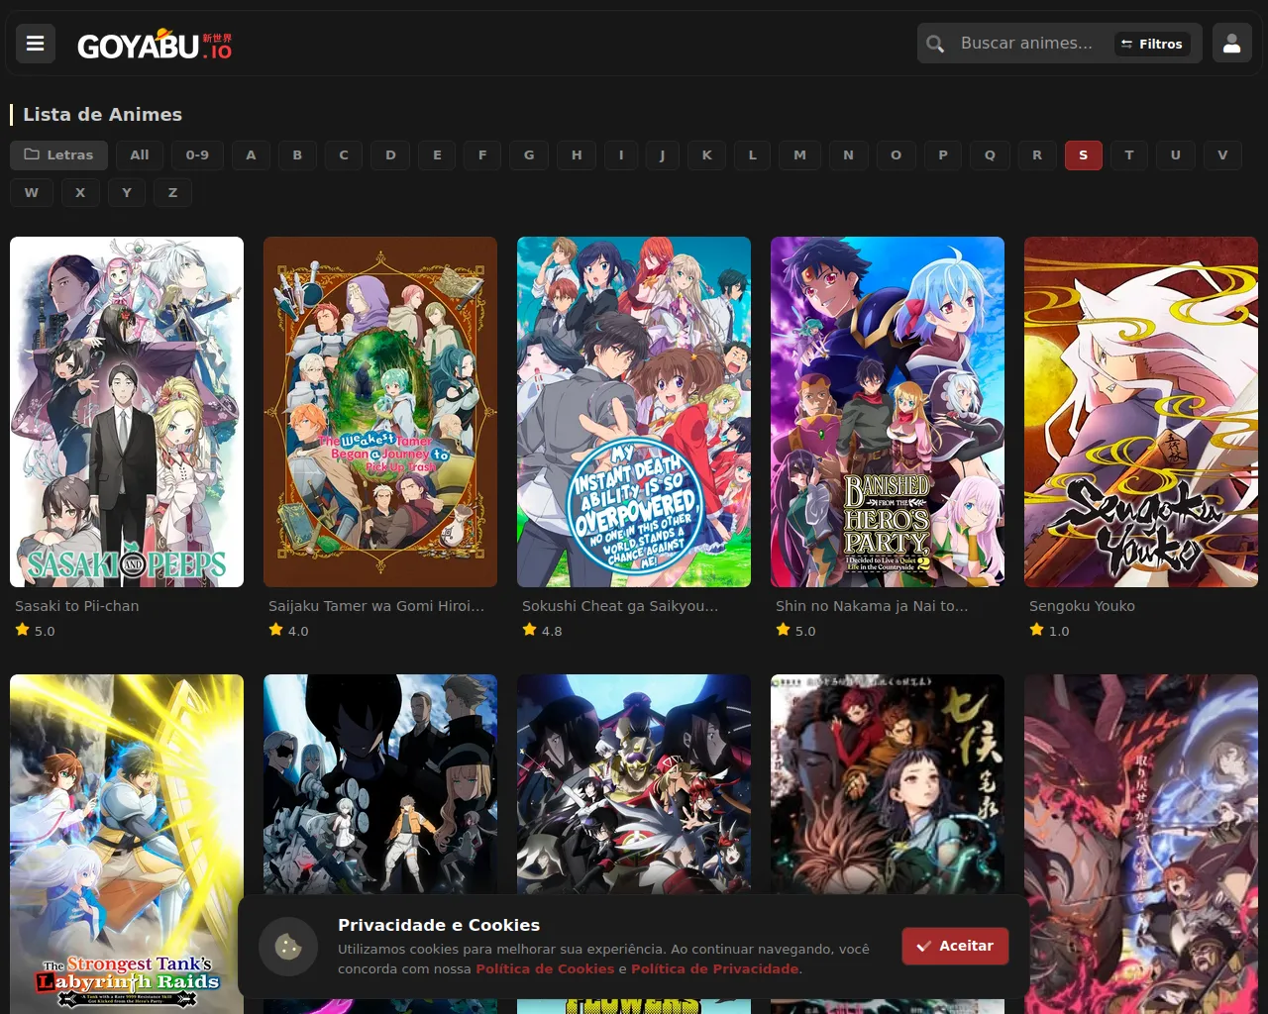Viewport: 1268px width, 1014px height.
Task: Pick letter X filter
Action: tap(80, 192)
